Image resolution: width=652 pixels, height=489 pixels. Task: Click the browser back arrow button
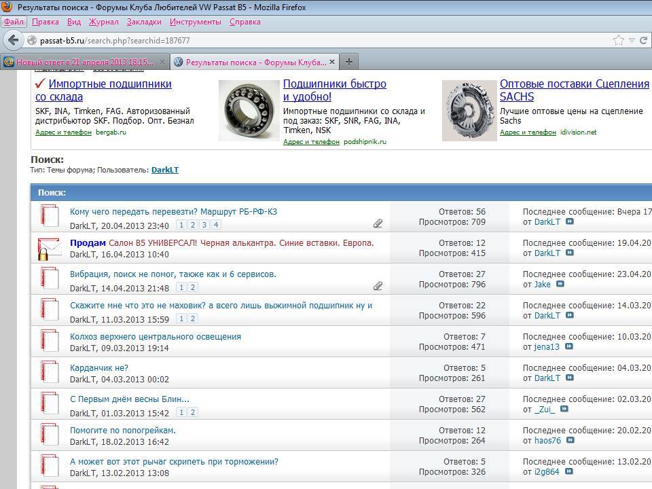click(x=14, y=40)
